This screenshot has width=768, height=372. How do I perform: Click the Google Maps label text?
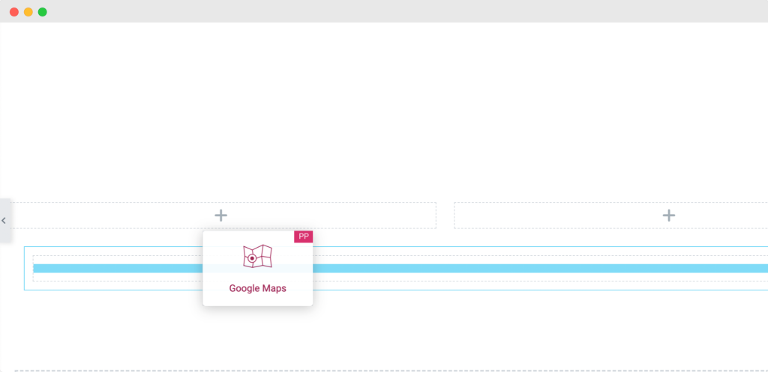click(x=258, y=288)
